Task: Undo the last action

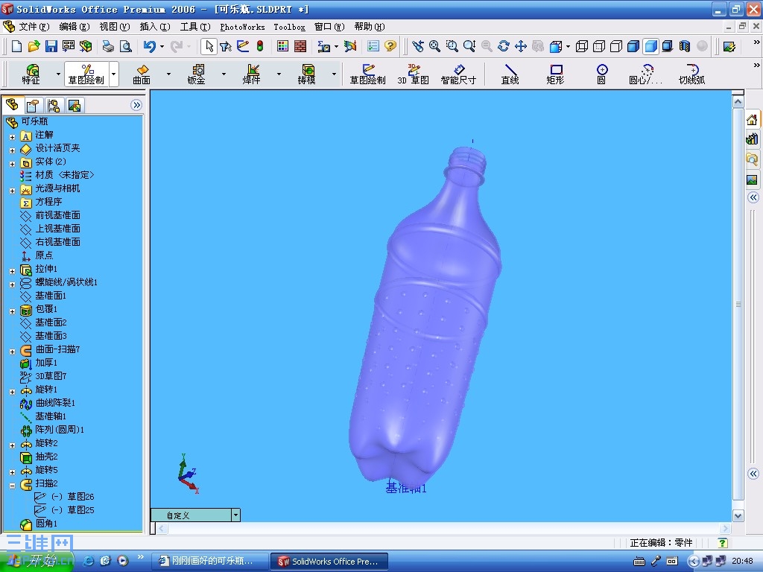Action: (x=149, y=46)
